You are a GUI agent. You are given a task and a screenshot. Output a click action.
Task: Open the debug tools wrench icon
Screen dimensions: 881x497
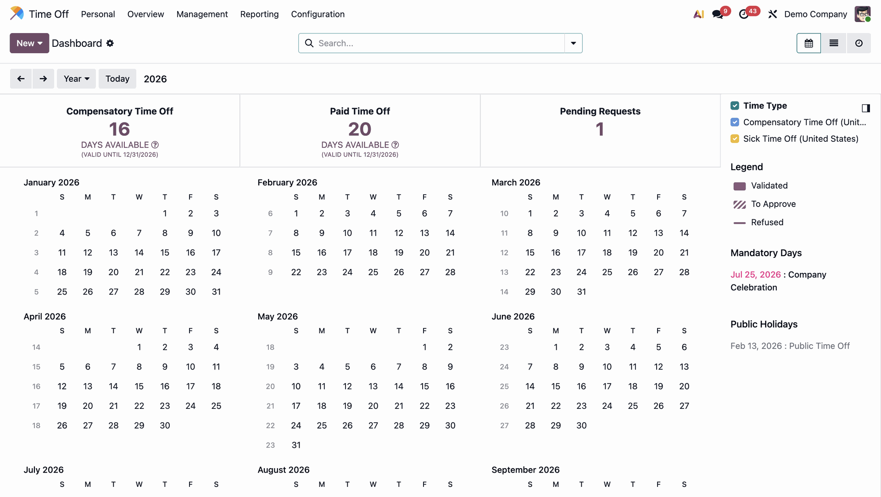coord(773,14)
